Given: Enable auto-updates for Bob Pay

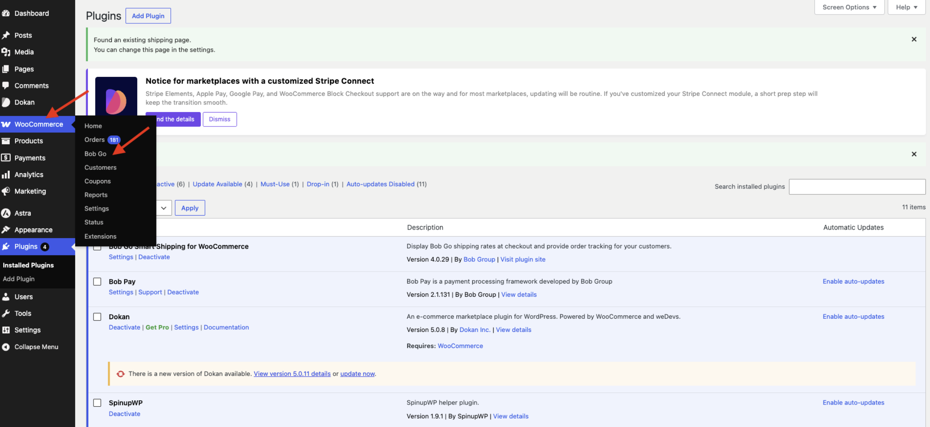Looking at the screenshot, I should (853, 282).
